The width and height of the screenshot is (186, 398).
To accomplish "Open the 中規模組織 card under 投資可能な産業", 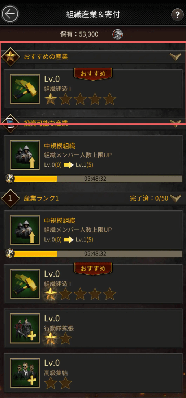I will (x=93, y=155).
